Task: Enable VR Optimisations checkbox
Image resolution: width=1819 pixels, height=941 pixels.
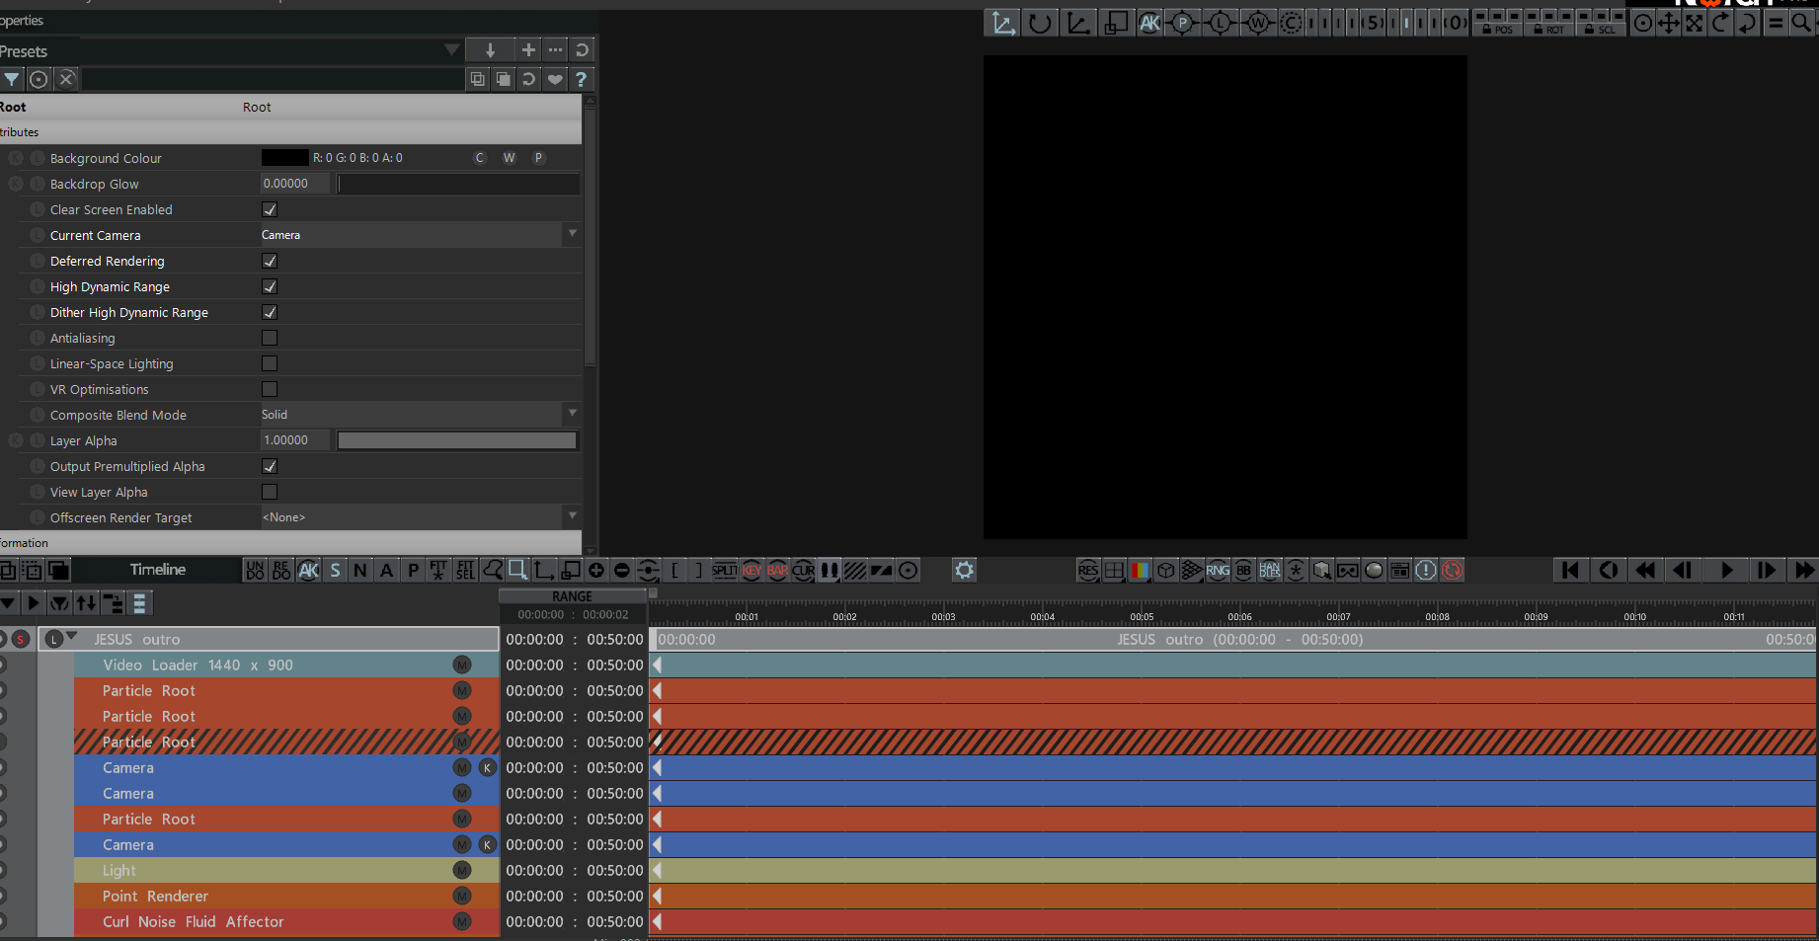Action: (270, 389)
